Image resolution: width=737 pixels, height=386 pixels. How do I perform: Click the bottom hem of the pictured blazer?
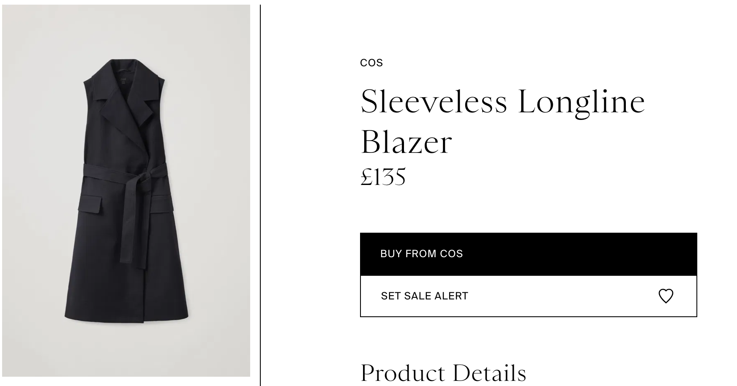pos(126,318)
